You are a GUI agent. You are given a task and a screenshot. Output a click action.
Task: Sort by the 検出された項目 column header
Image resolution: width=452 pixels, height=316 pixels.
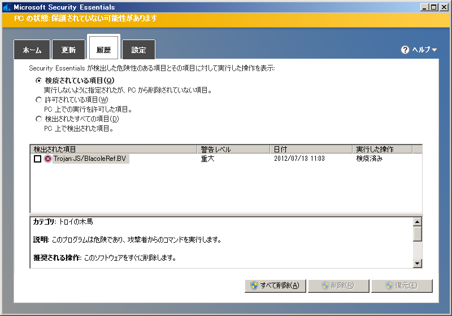point(113,150)
